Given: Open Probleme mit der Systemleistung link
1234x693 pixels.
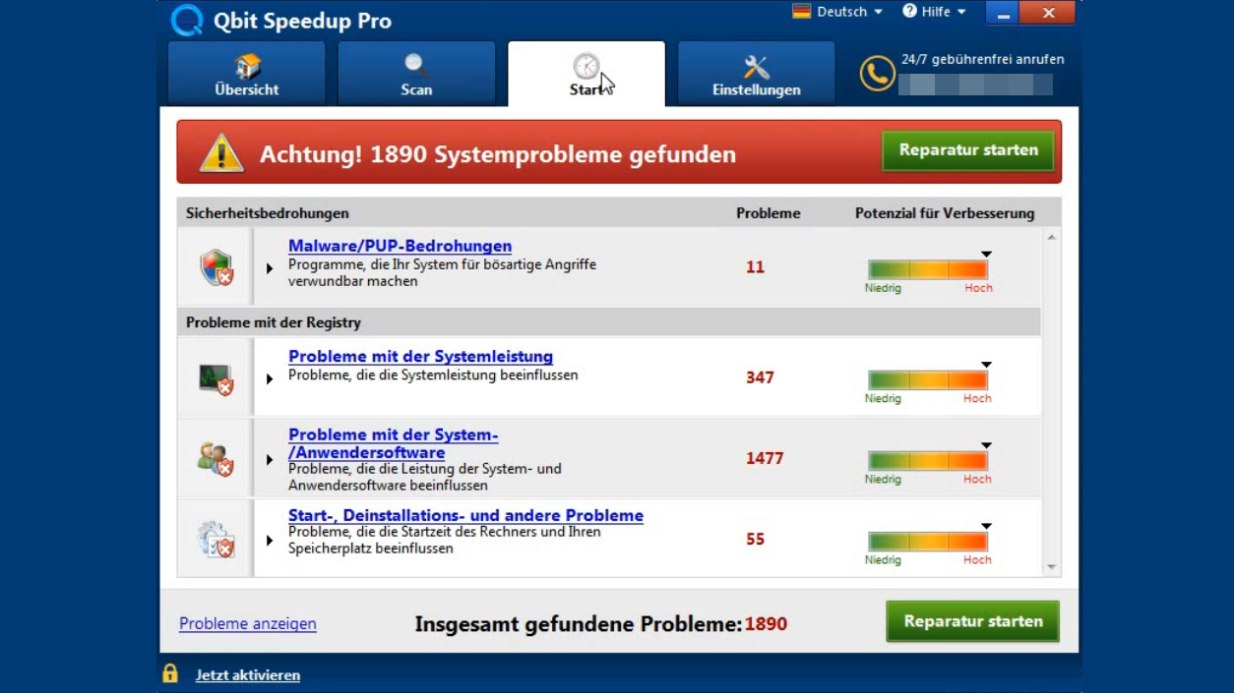Looking at the screenshot, I should tap(420, 356).
